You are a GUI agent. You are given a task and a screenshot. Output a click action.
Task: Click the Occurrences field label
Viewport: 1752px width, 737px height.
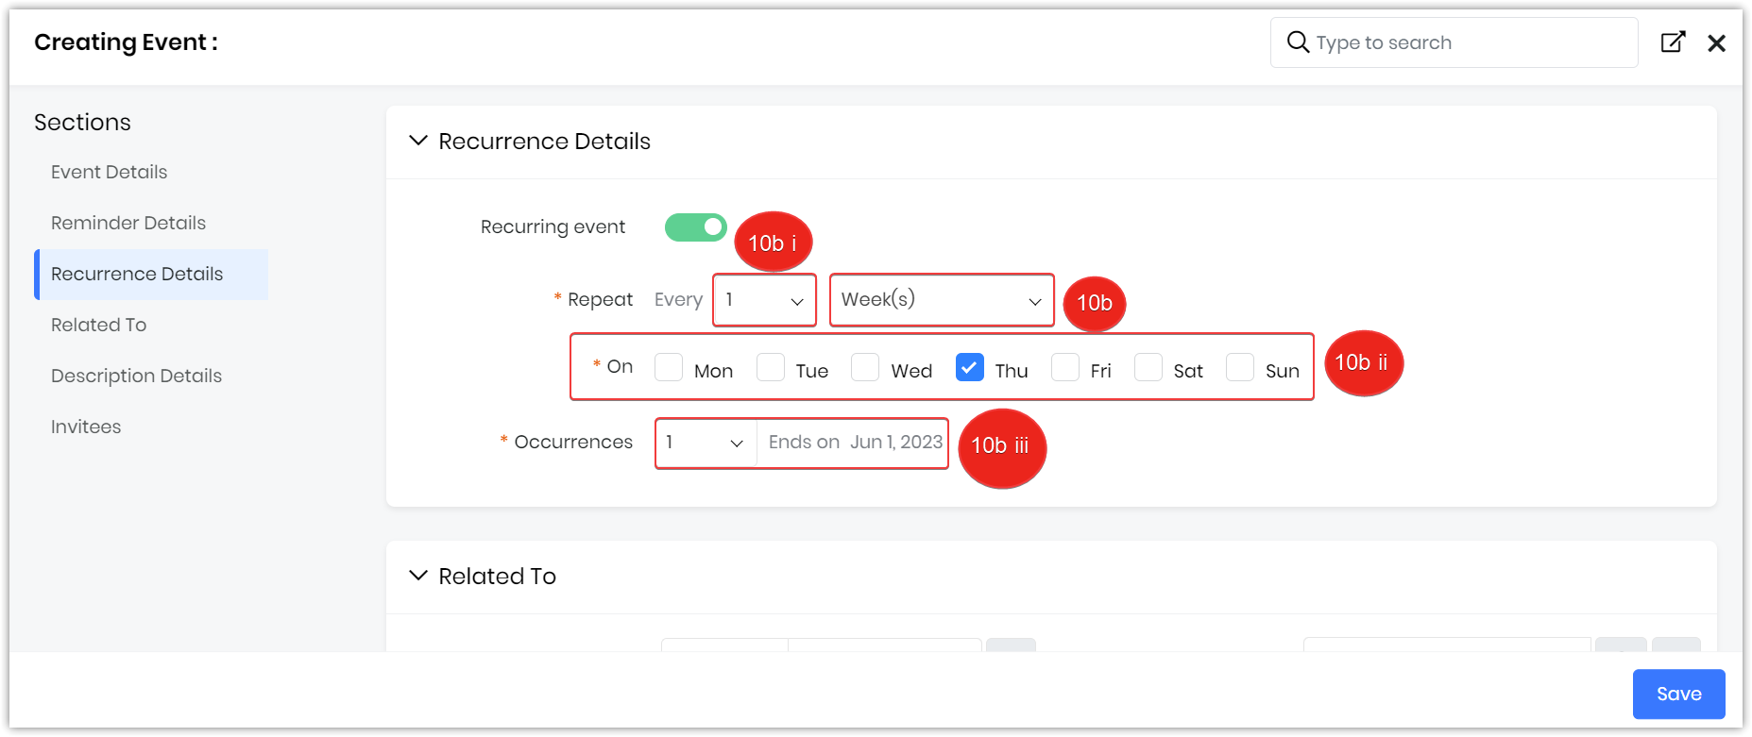pyautogui.click(x=573, y=442)
